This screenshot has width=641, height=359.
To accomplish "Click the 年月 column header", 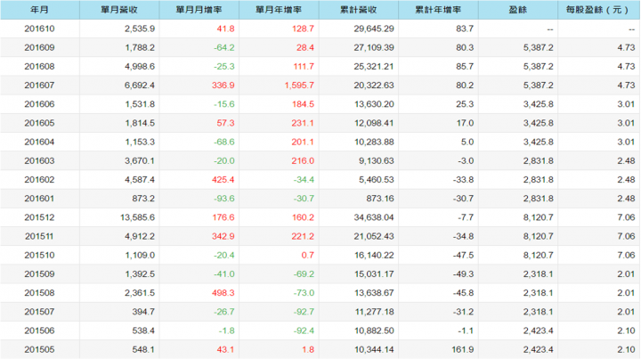I will point(40,10).
